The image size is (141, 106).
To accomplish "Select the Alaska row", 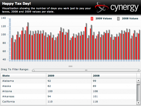I will pyautogui.click(x=69, y=86).
